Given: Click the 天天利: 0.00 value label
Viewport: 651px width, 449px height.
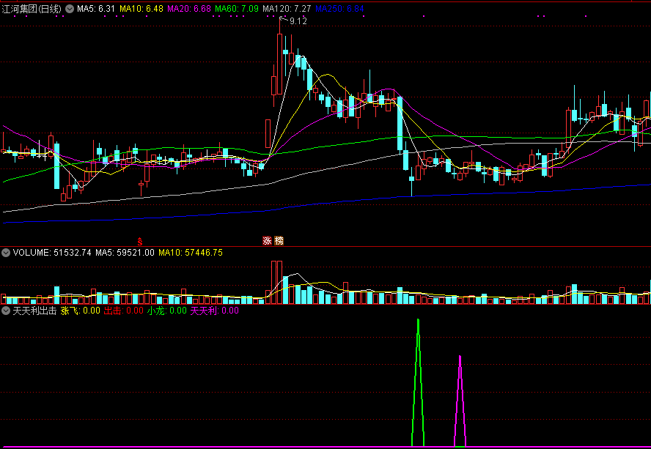Looking at the screenshot, I should click(x=215, y=311).
